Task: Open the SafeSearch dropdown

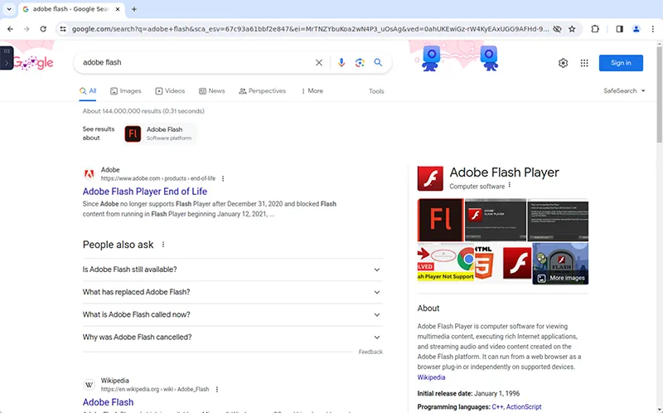Action: 625,91
